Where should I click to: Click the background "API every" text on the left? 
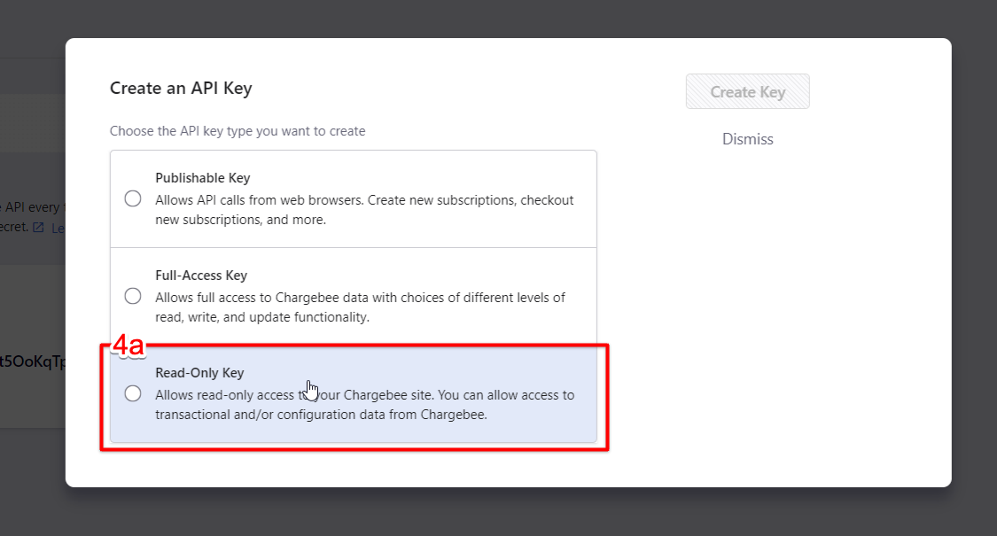pyautogui.click(x=32, y=207)
